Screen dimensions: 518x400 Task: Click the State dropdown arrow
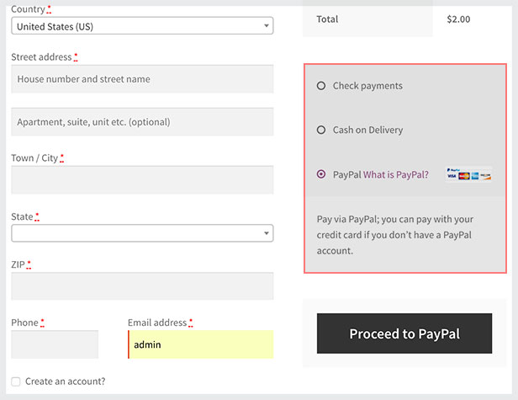[267, 233]
